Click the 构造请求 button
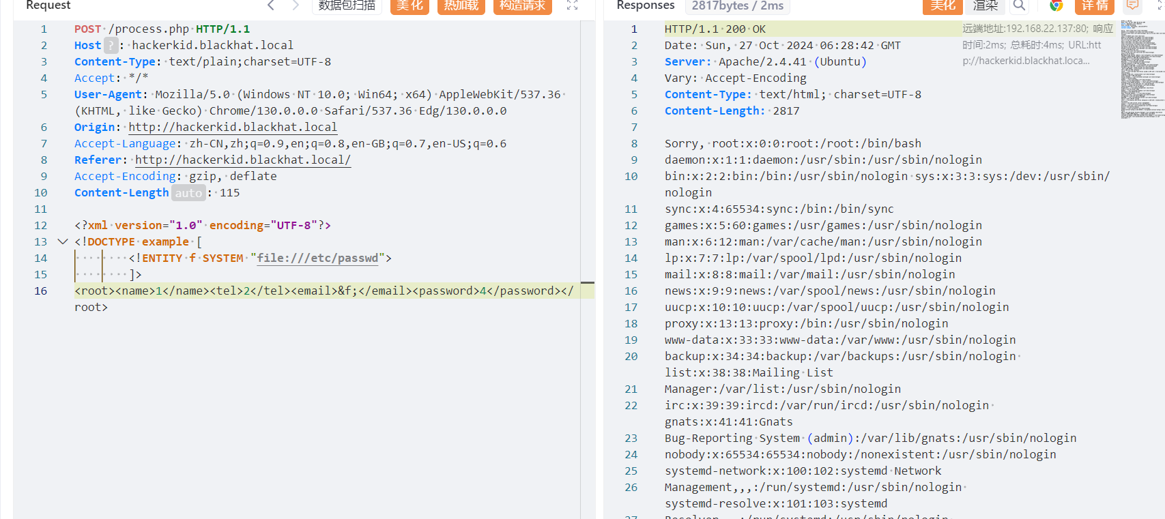Screen dimensions: 1165x519 click(522, 5)
